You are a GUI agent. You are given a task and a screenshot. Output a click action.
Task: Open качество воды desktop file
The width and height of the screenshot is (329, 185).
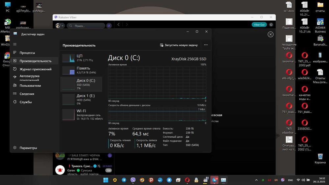[305, 93]
